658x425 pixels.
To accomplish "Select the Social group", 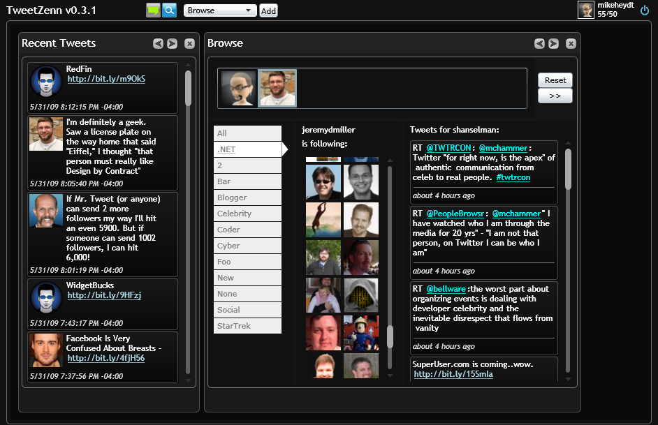I will pyautogui.click(x=247, y=310).
